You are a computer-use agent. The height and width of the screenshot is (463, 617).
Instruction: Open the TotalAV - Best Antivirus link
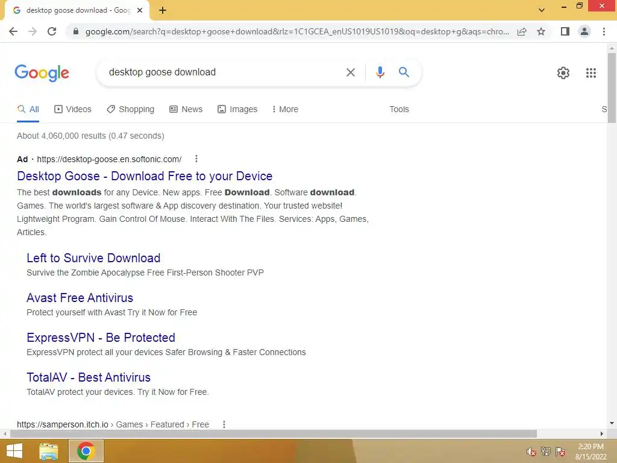pos(89,377)
